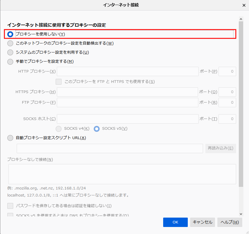The image size is (249, 234).
Task: Click the キャンセル button
Action: click(x=202, y=222)
